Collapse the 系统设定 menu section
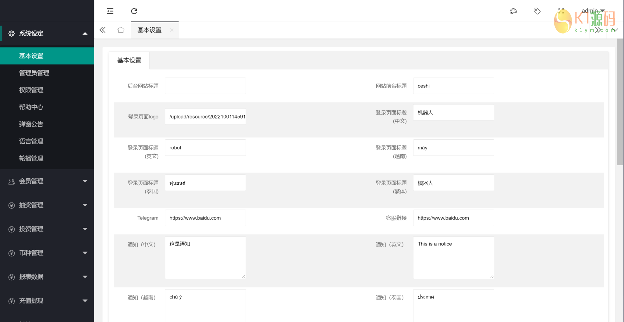This screenshot has width=624, height=322. (47, 34)
